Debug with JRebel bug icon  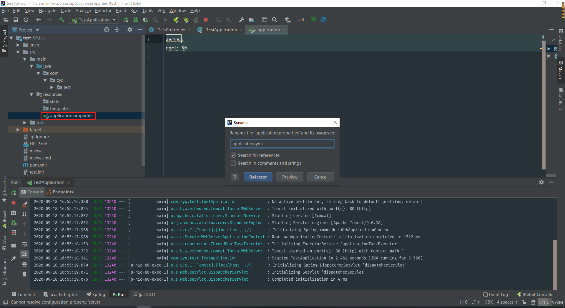[186, 20]
